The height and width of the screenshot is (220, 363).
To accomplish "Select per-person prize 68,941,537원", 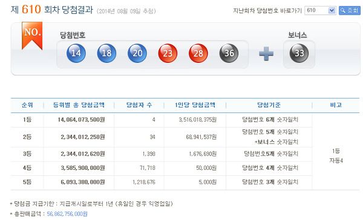I will tap(201, 137).
